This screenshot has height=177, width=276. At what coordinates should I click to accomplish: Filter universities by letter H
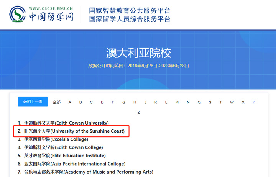135,102
